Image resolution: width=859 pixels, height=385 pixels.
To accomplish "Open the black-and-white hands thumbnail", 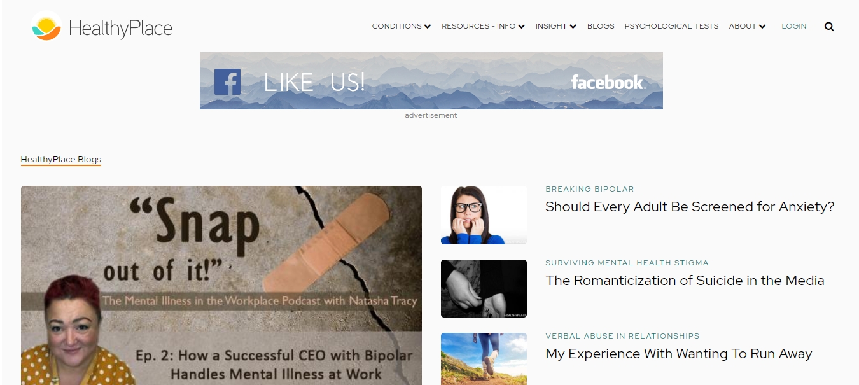I will pyautogui.click(x=484, y=288).
